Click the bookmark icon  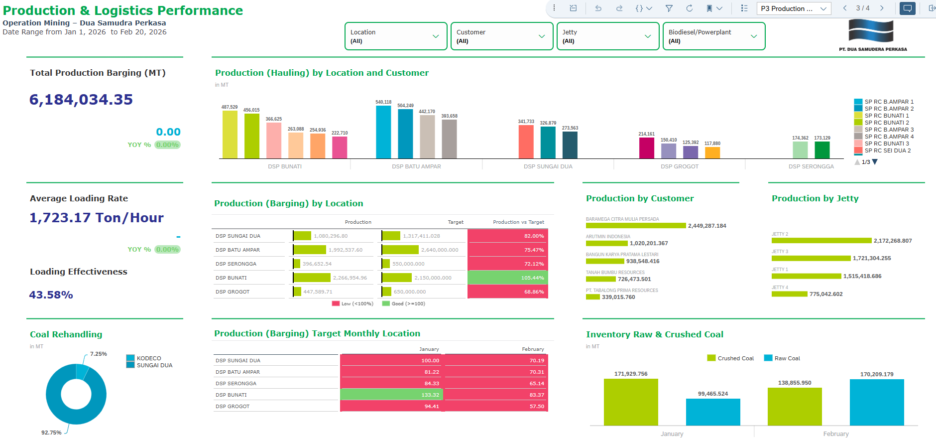pos(709,8)
